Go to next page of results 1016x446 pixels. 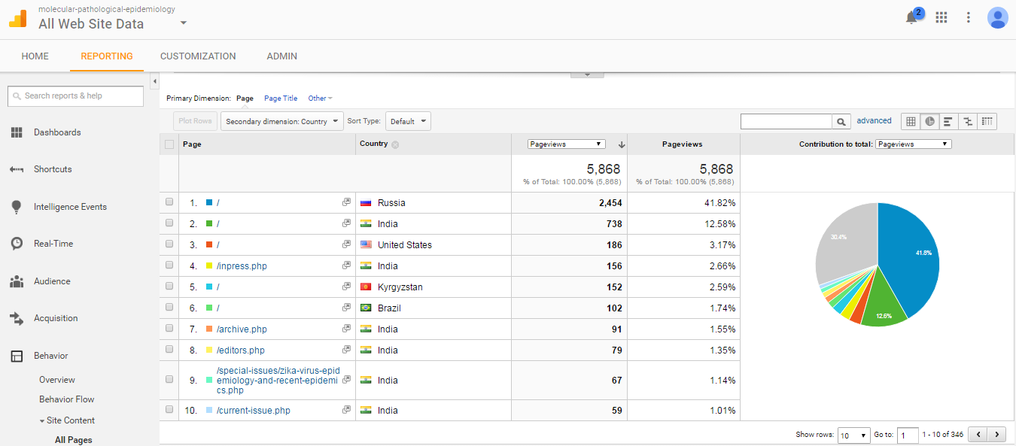click(997, 434)
